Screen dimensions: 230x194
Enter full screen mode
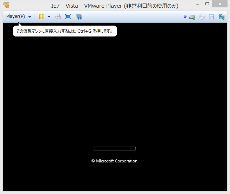point(68,17)
